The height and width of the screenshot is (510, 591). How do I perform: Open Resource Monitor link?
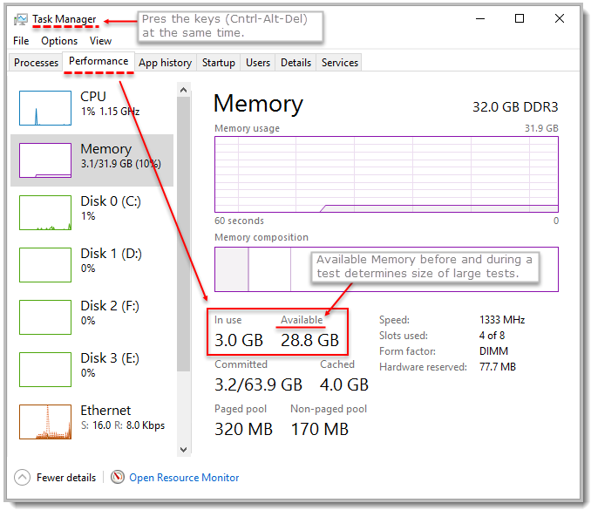tap(184, 478)
